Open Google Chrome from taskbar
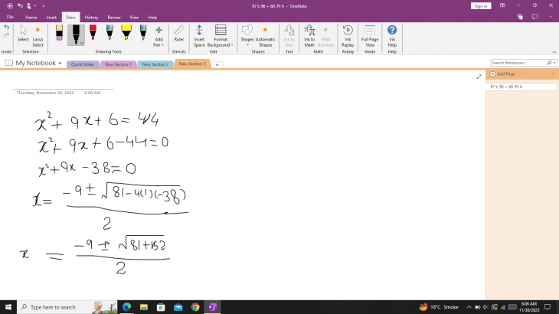559x314 pixels. [195, 307]
